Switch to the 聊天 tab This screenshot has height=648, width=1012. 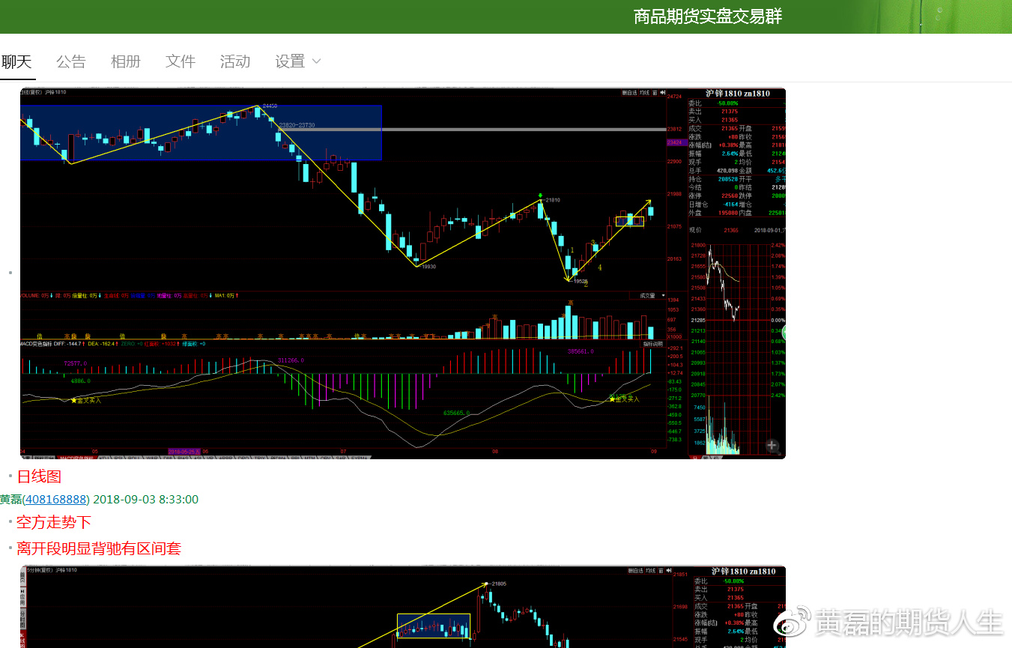(16, 61)
